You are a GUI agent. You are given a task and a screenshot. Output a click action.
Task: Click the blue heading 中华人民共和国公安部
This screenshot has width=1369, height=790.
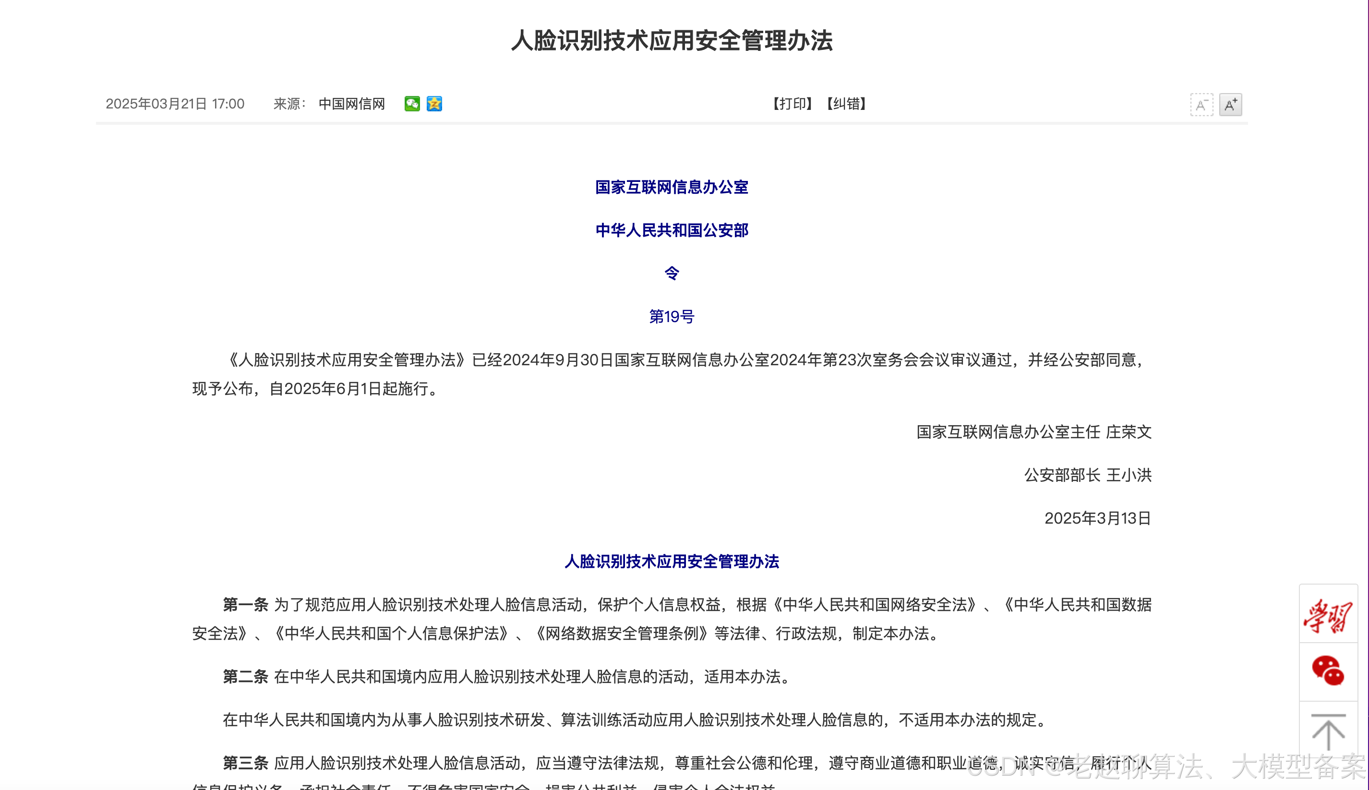tap(672, 230)
